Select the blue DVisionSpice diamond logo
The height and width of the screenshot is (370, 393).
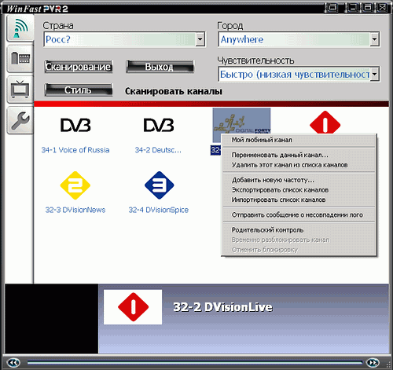159,185
